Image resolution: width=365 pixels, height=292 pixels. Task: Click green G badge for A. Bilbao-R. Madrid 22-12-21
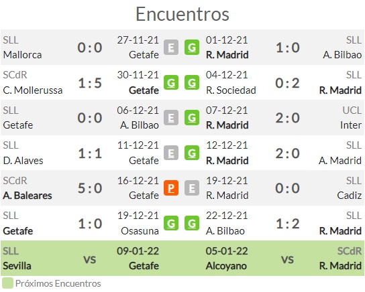192,223
